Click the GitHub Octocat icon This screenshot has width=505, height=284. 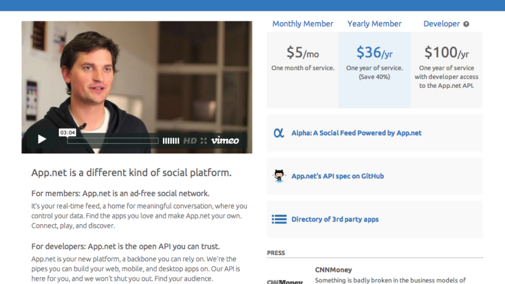(279, 176)
